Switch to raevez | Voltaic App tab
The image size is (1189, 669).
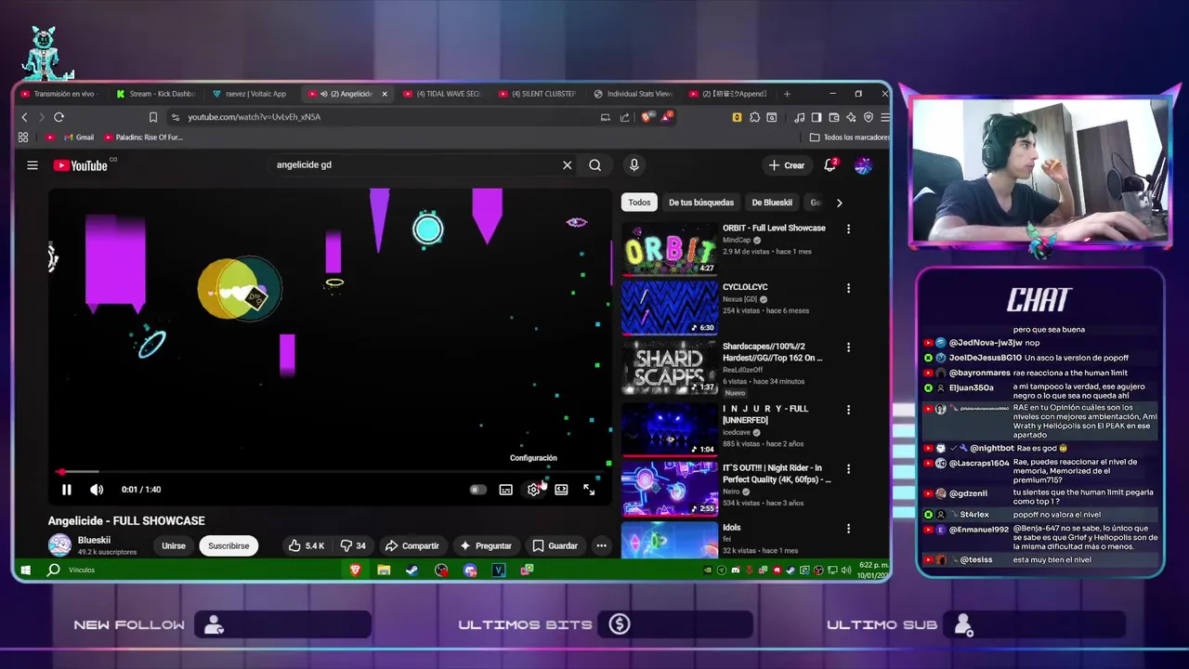click(x=252, y=94)
